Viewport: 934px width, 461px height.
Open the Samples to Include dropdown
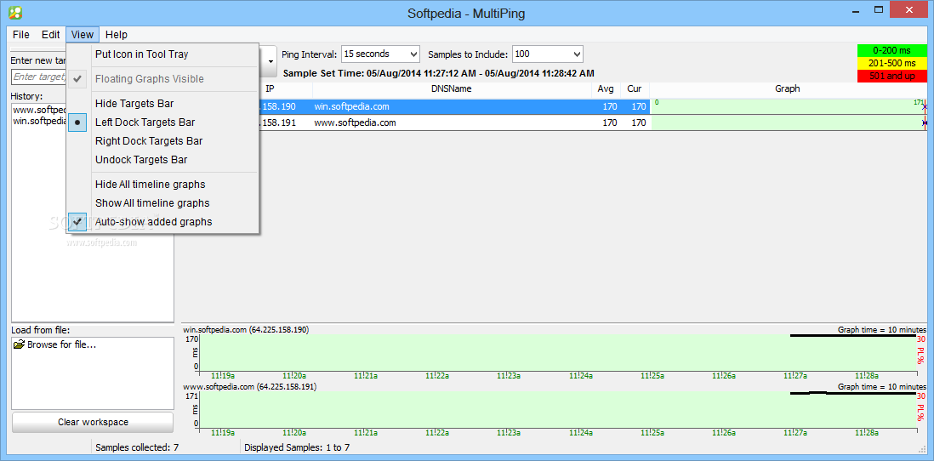tap(548, 54)
